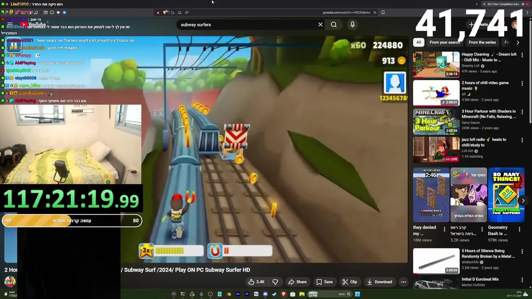Show next Shorts with the arrow

pyautogui.click(x=523, y=201)
